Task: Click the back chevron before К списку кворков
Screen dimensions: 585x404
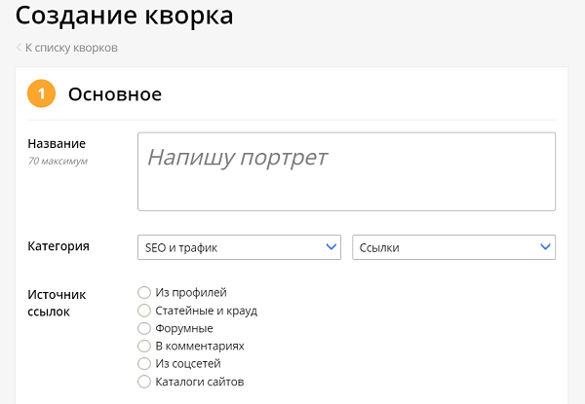Action: [19, 48]
